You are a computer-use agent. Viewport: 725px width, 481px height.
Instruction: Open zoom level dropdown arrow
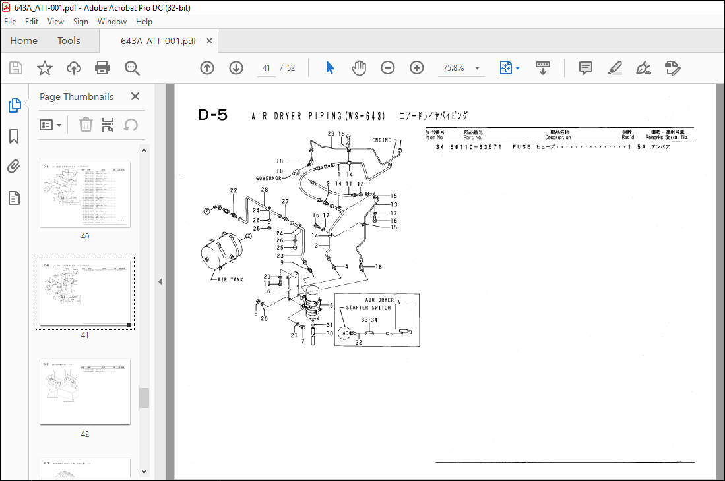pyautogui.click(x=477, y=68)
